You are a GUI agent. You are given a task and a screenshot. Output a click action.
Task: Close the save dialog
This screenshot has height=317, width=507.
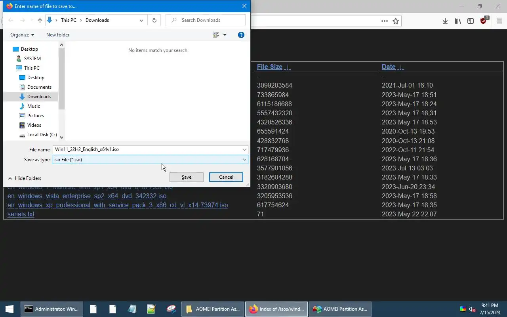point(244,6)
